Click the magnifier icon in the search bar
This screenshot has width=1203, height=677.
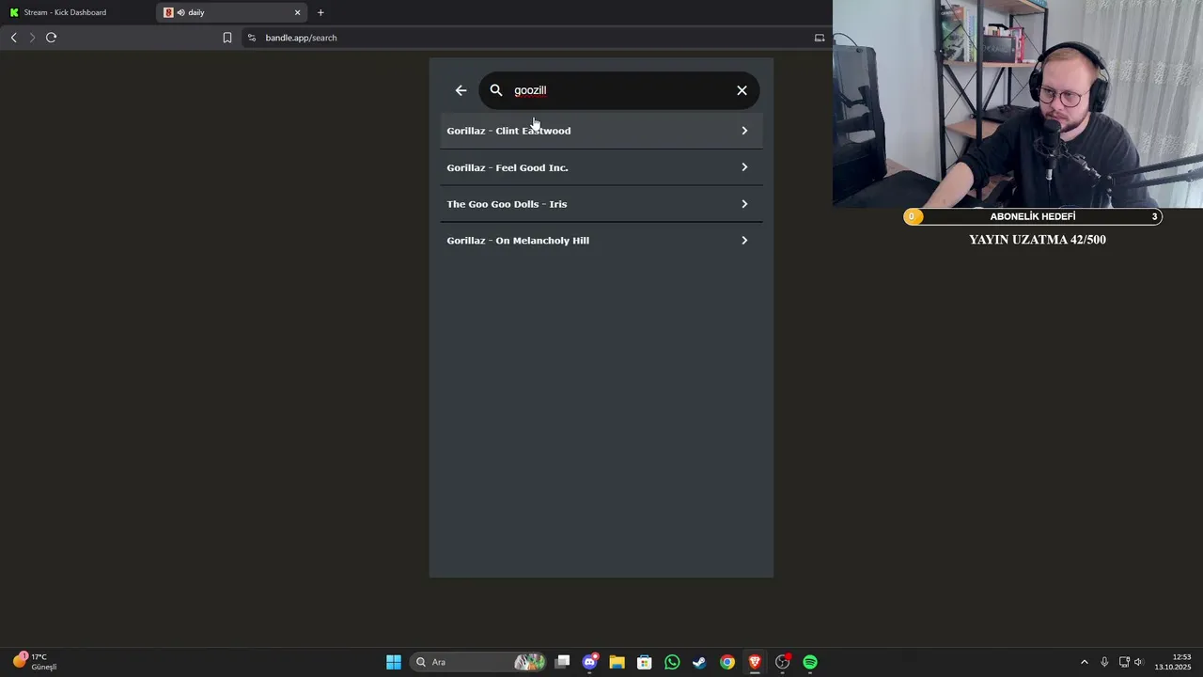pos(496,90)
